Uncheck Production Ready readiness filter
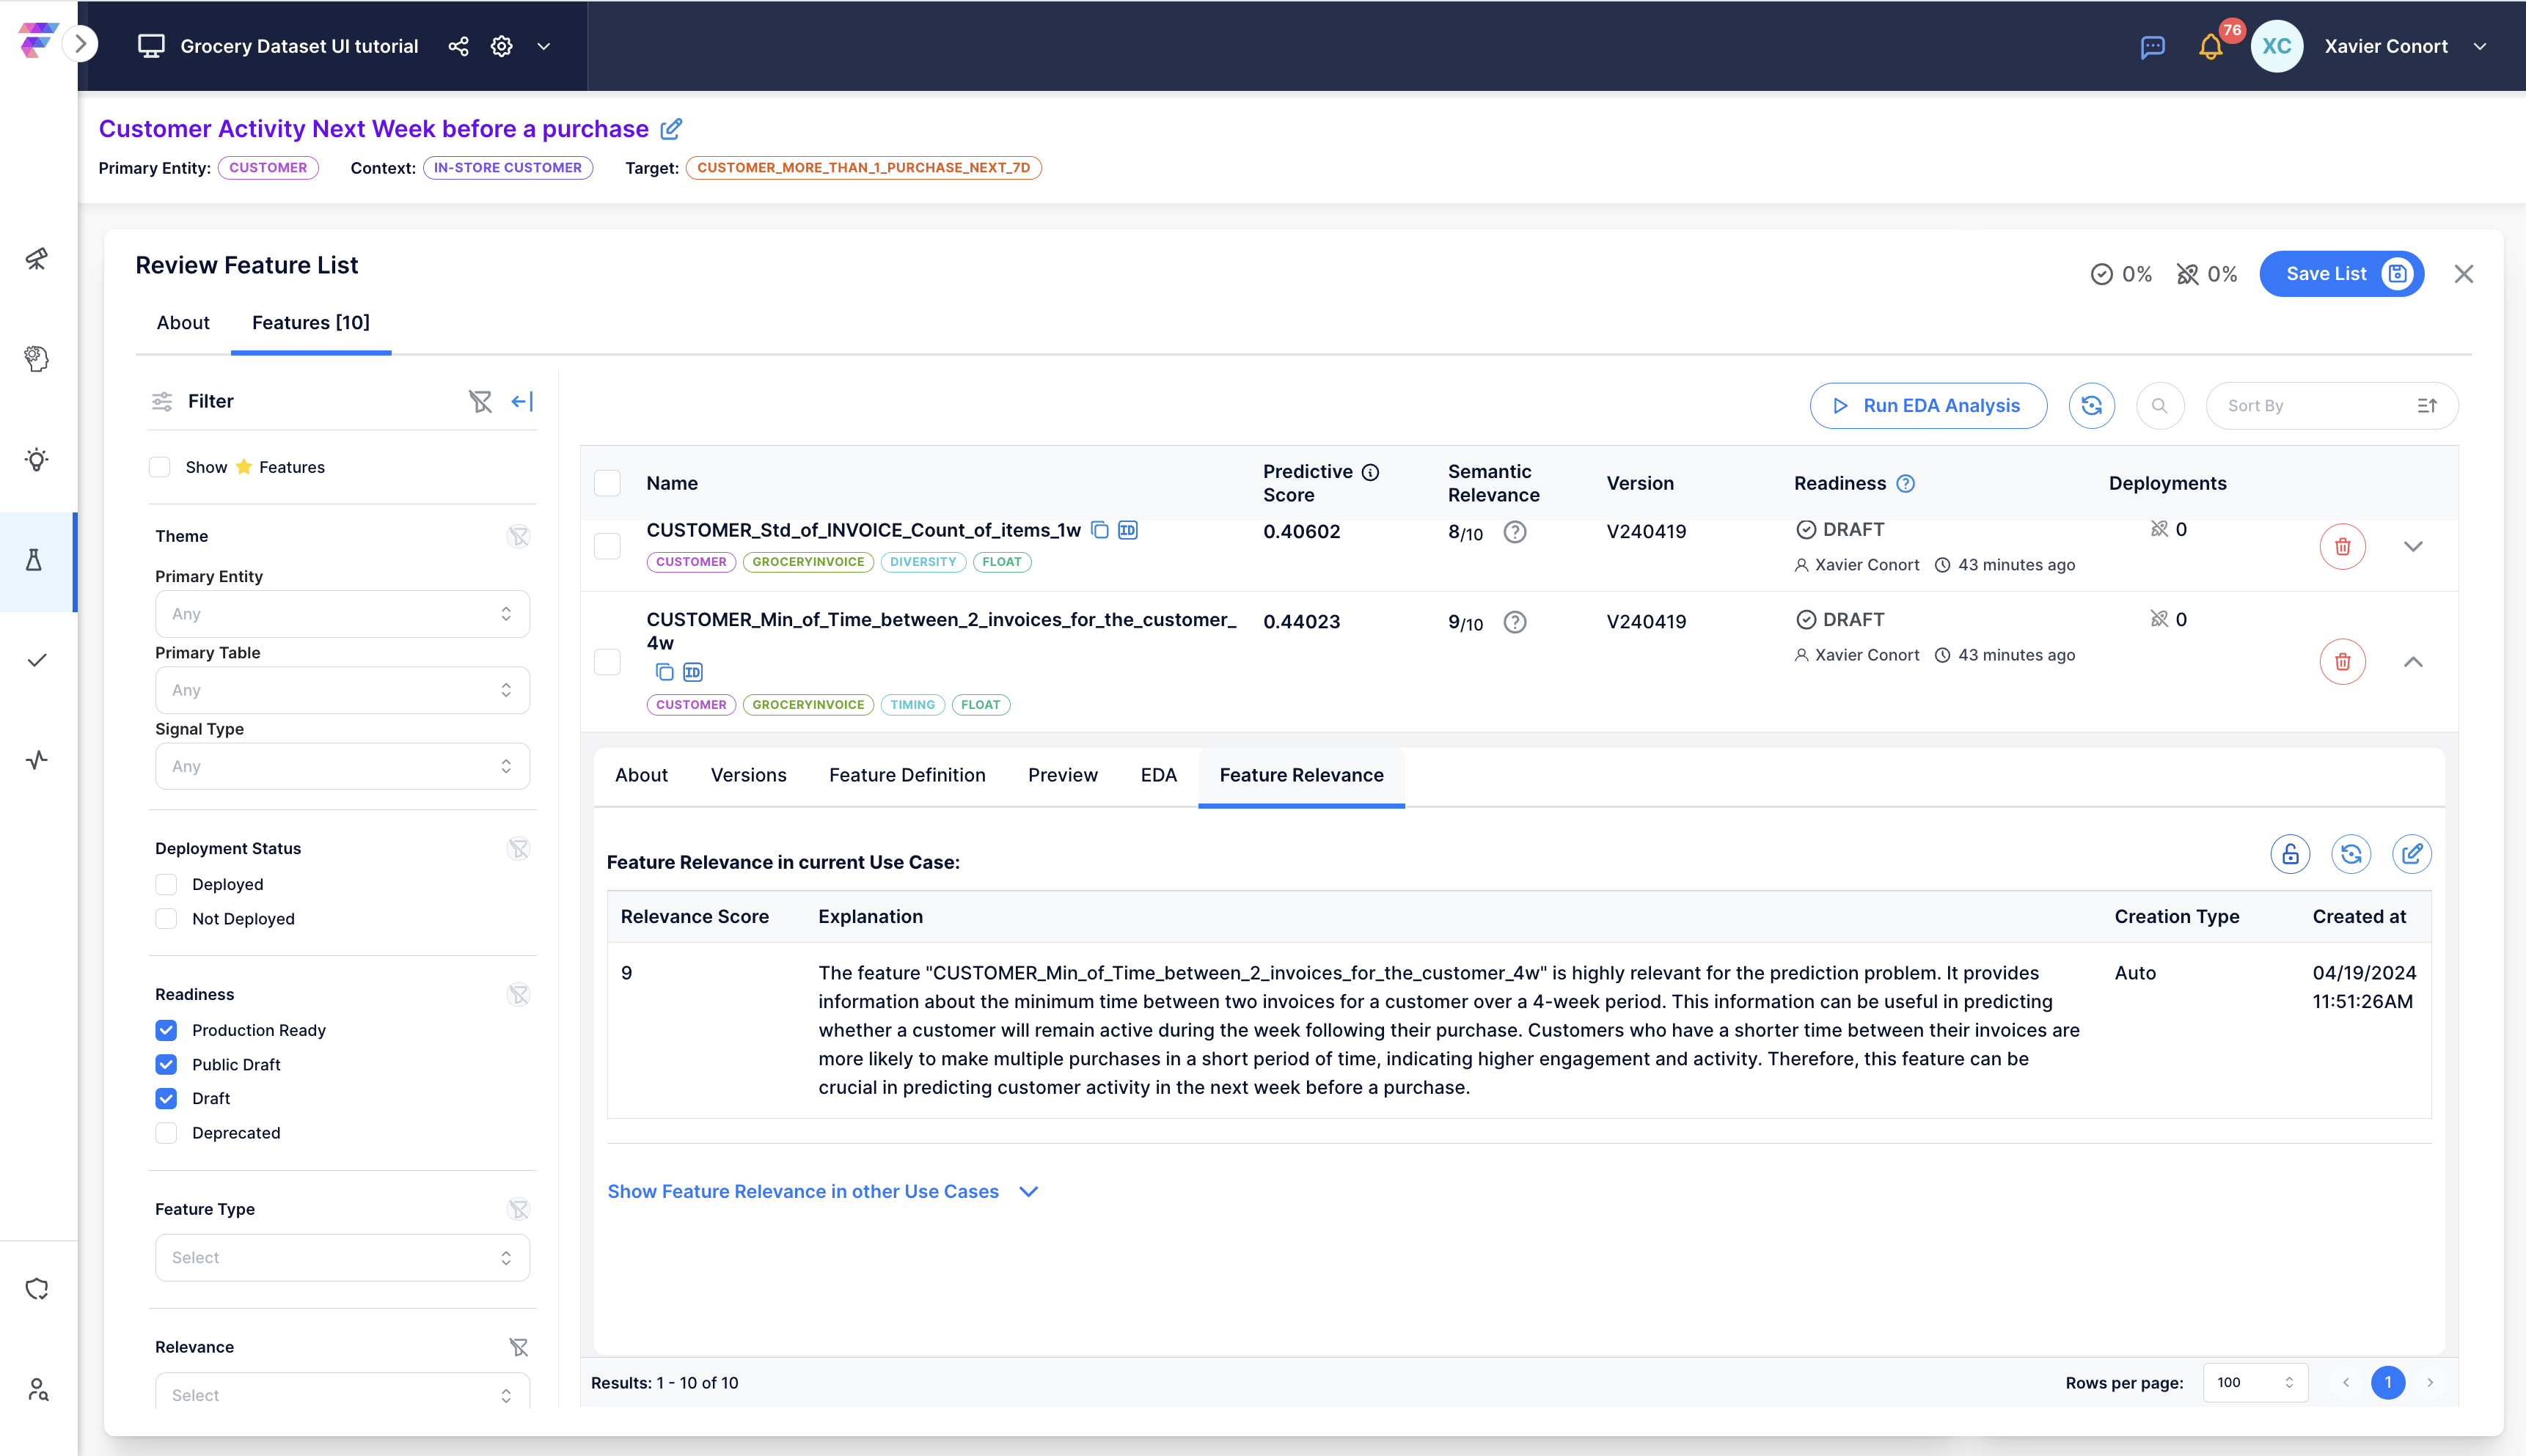 point(166,1030)
